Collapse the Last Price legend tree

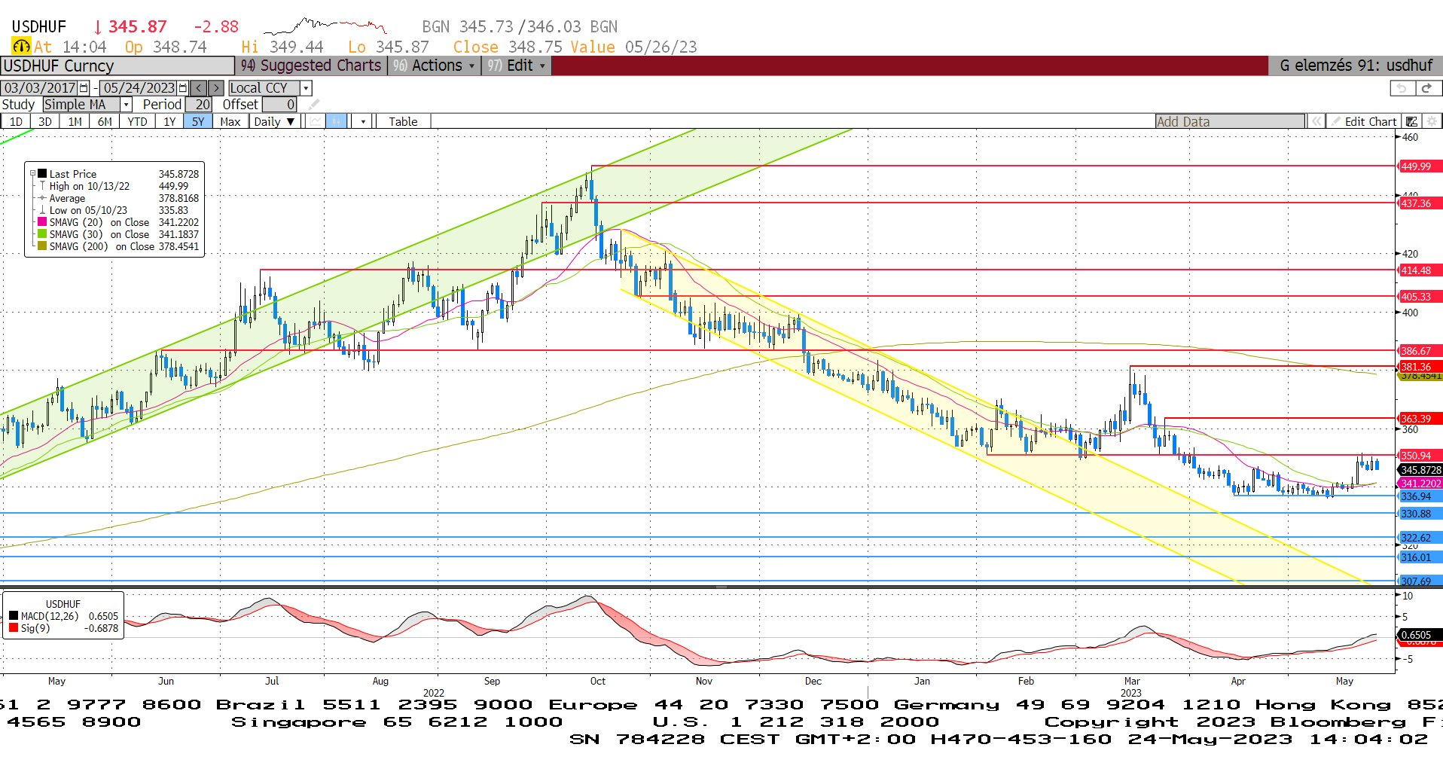[x=32, y=174]
